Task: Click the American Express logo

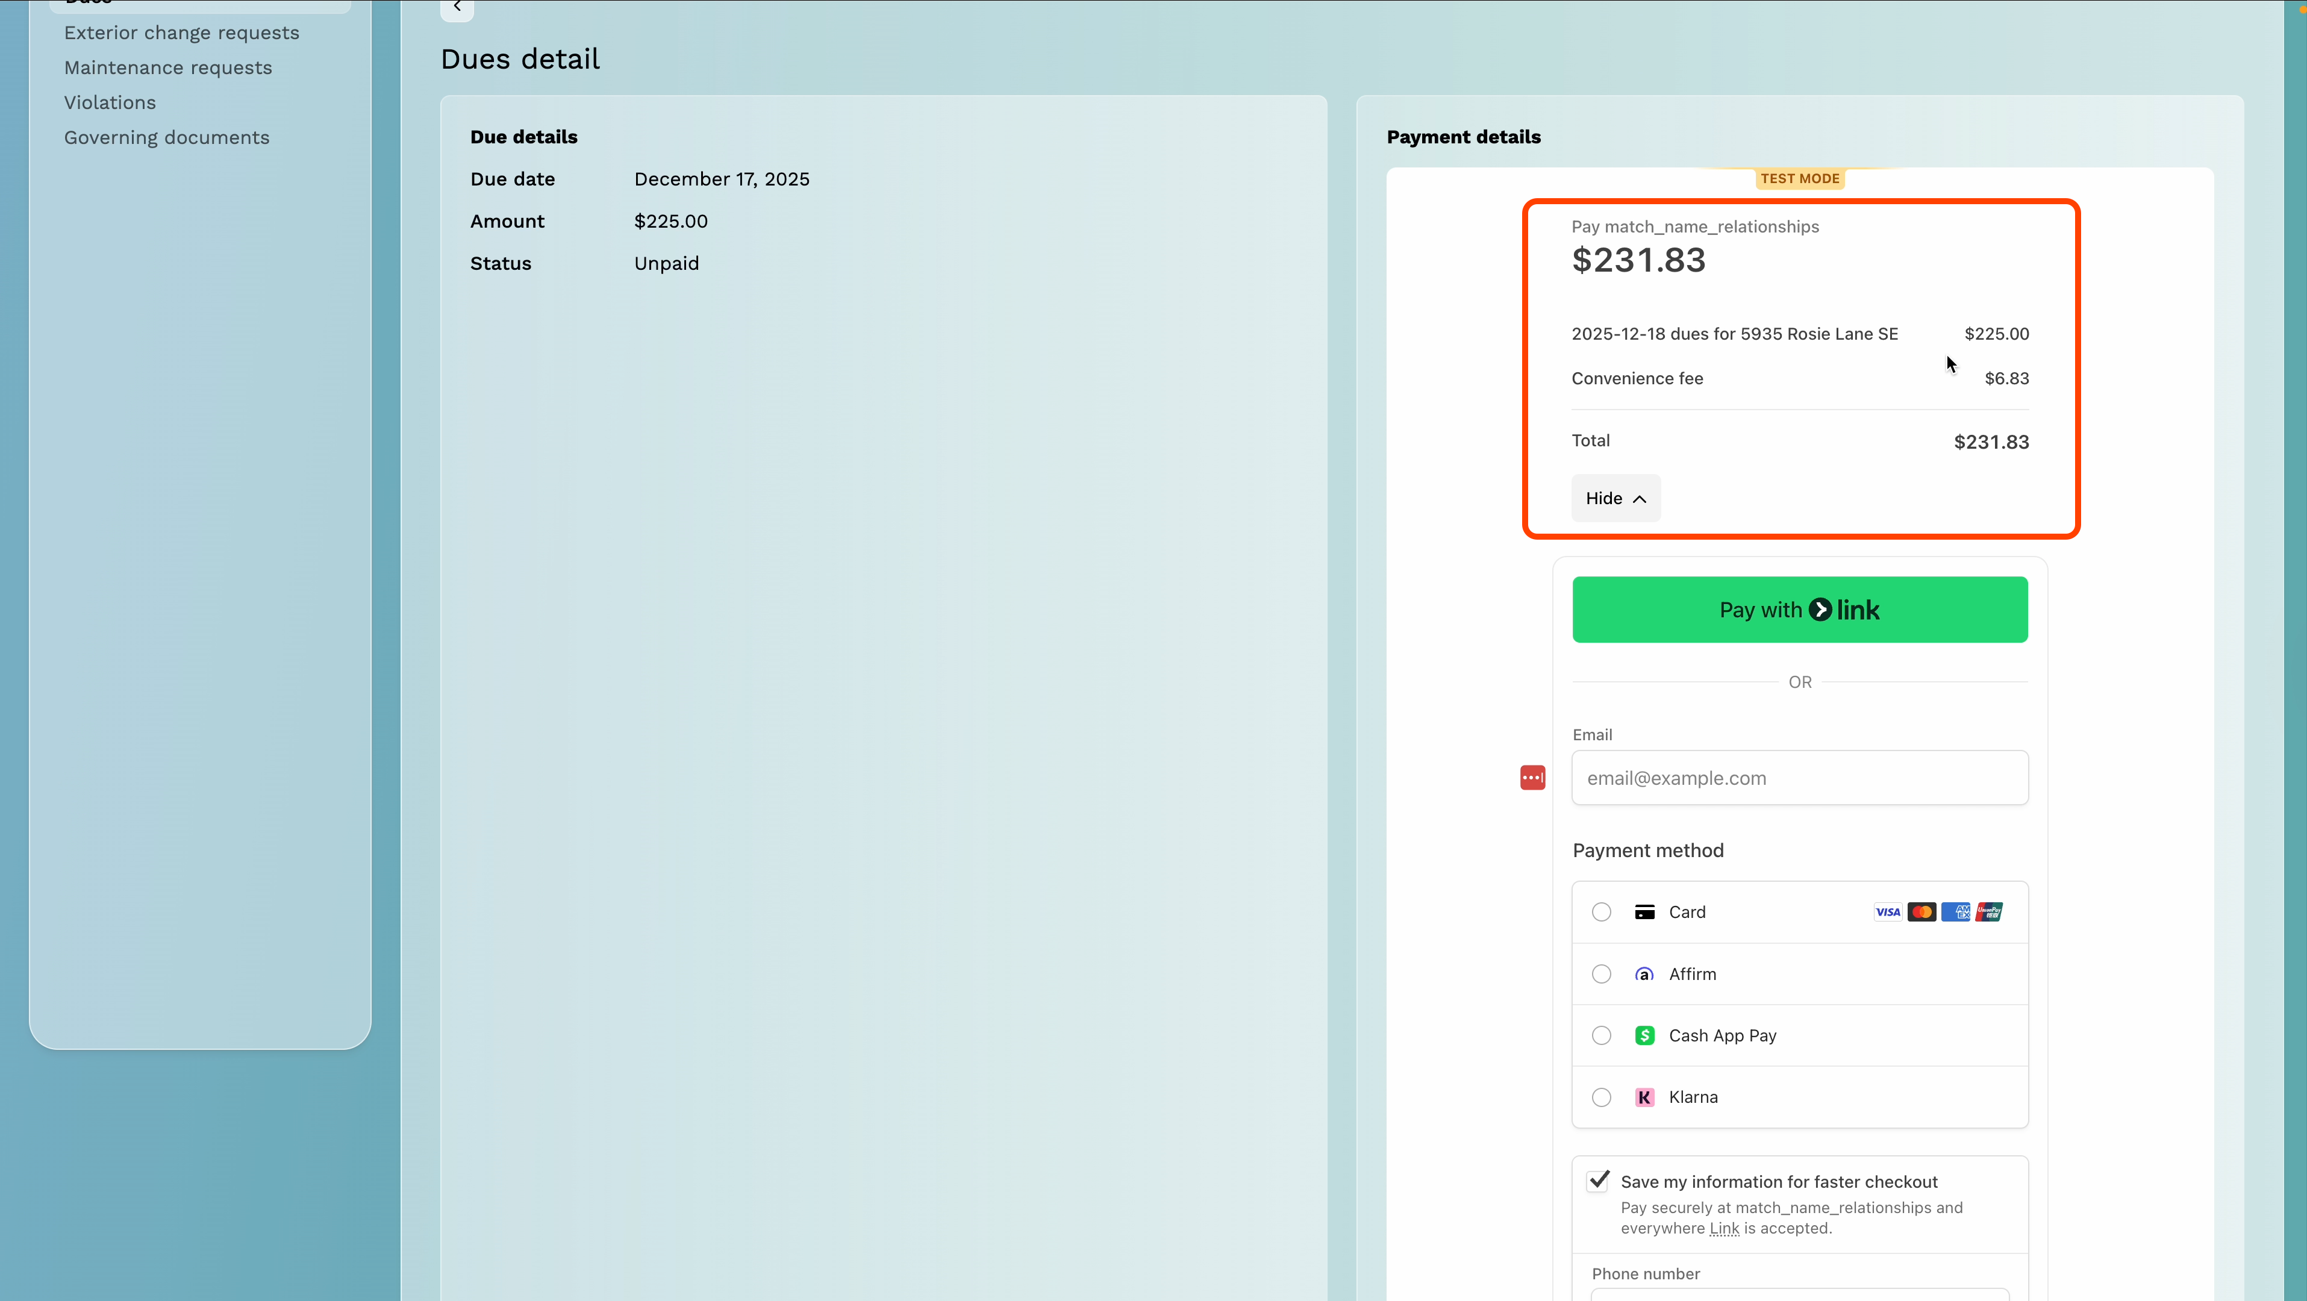Action: click(x=1955, y=911)
